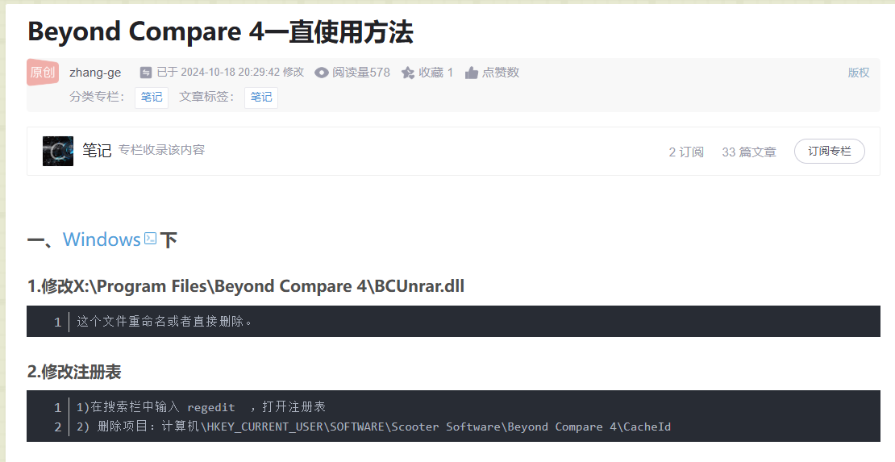The image size is (895, 462).
Task: Click code line containing regedit
Action: click(201, 407)
